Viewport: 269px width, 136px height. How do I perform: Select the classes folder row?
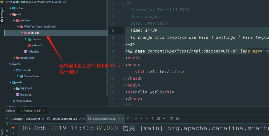tap(56, 39)
